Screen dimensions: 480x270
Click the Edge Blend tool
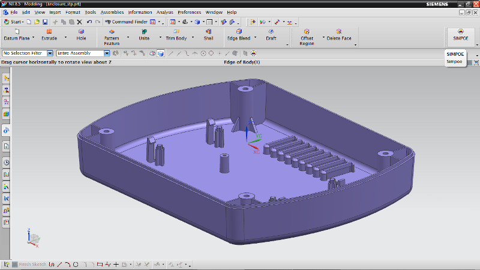[239, 35]
